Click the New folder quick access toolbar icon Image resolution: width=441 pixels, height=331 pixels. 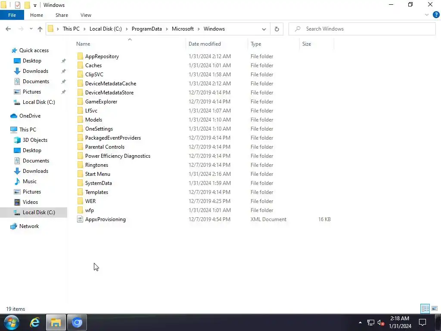(x=27, y=5)
